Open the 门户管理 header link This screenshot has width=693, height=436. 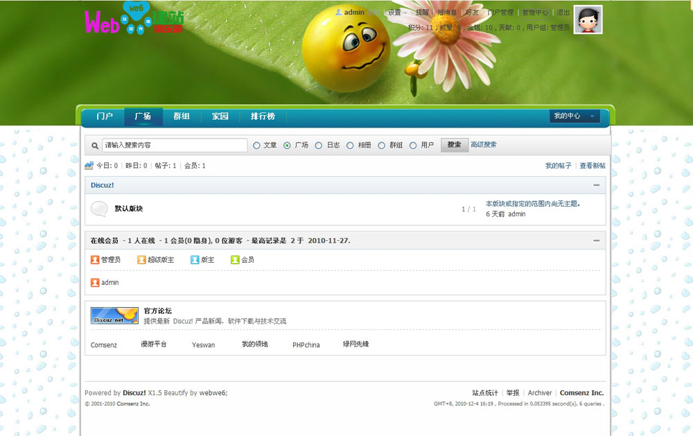click(500, 12)
